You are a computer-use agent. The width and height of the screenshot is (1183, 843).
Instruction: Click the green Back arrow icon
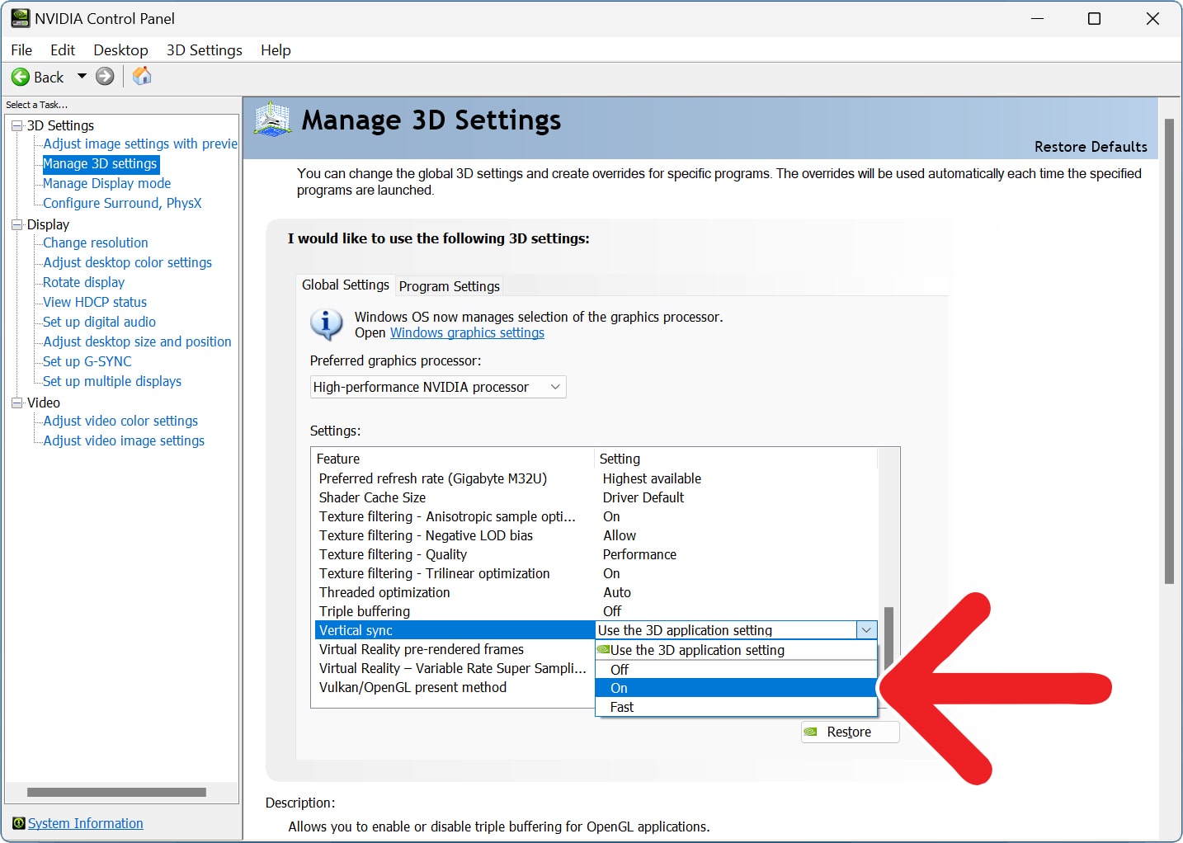(x=20, y=77)
